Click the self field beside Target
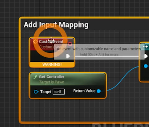 pos(59,92)
